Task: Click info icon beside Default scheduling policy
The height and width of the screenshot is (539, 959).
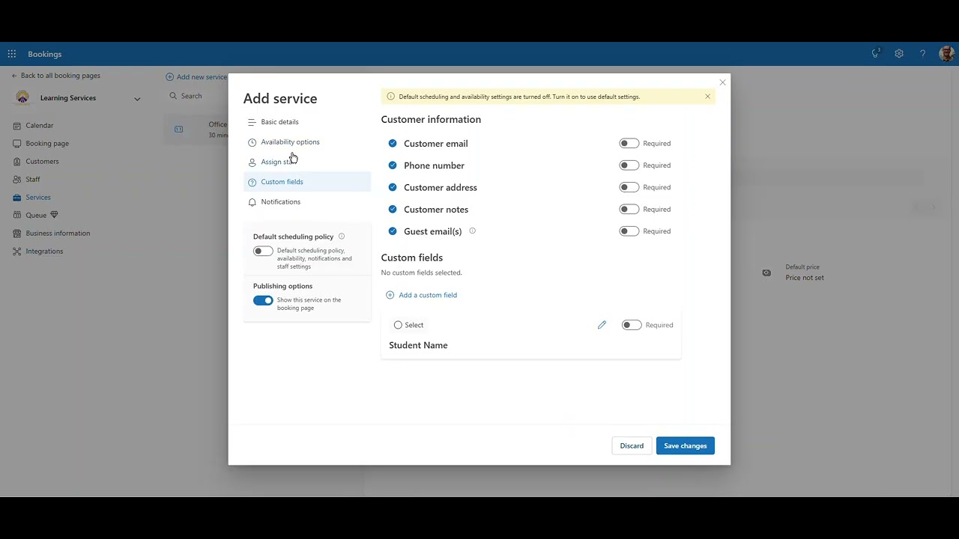Action: 342,237
